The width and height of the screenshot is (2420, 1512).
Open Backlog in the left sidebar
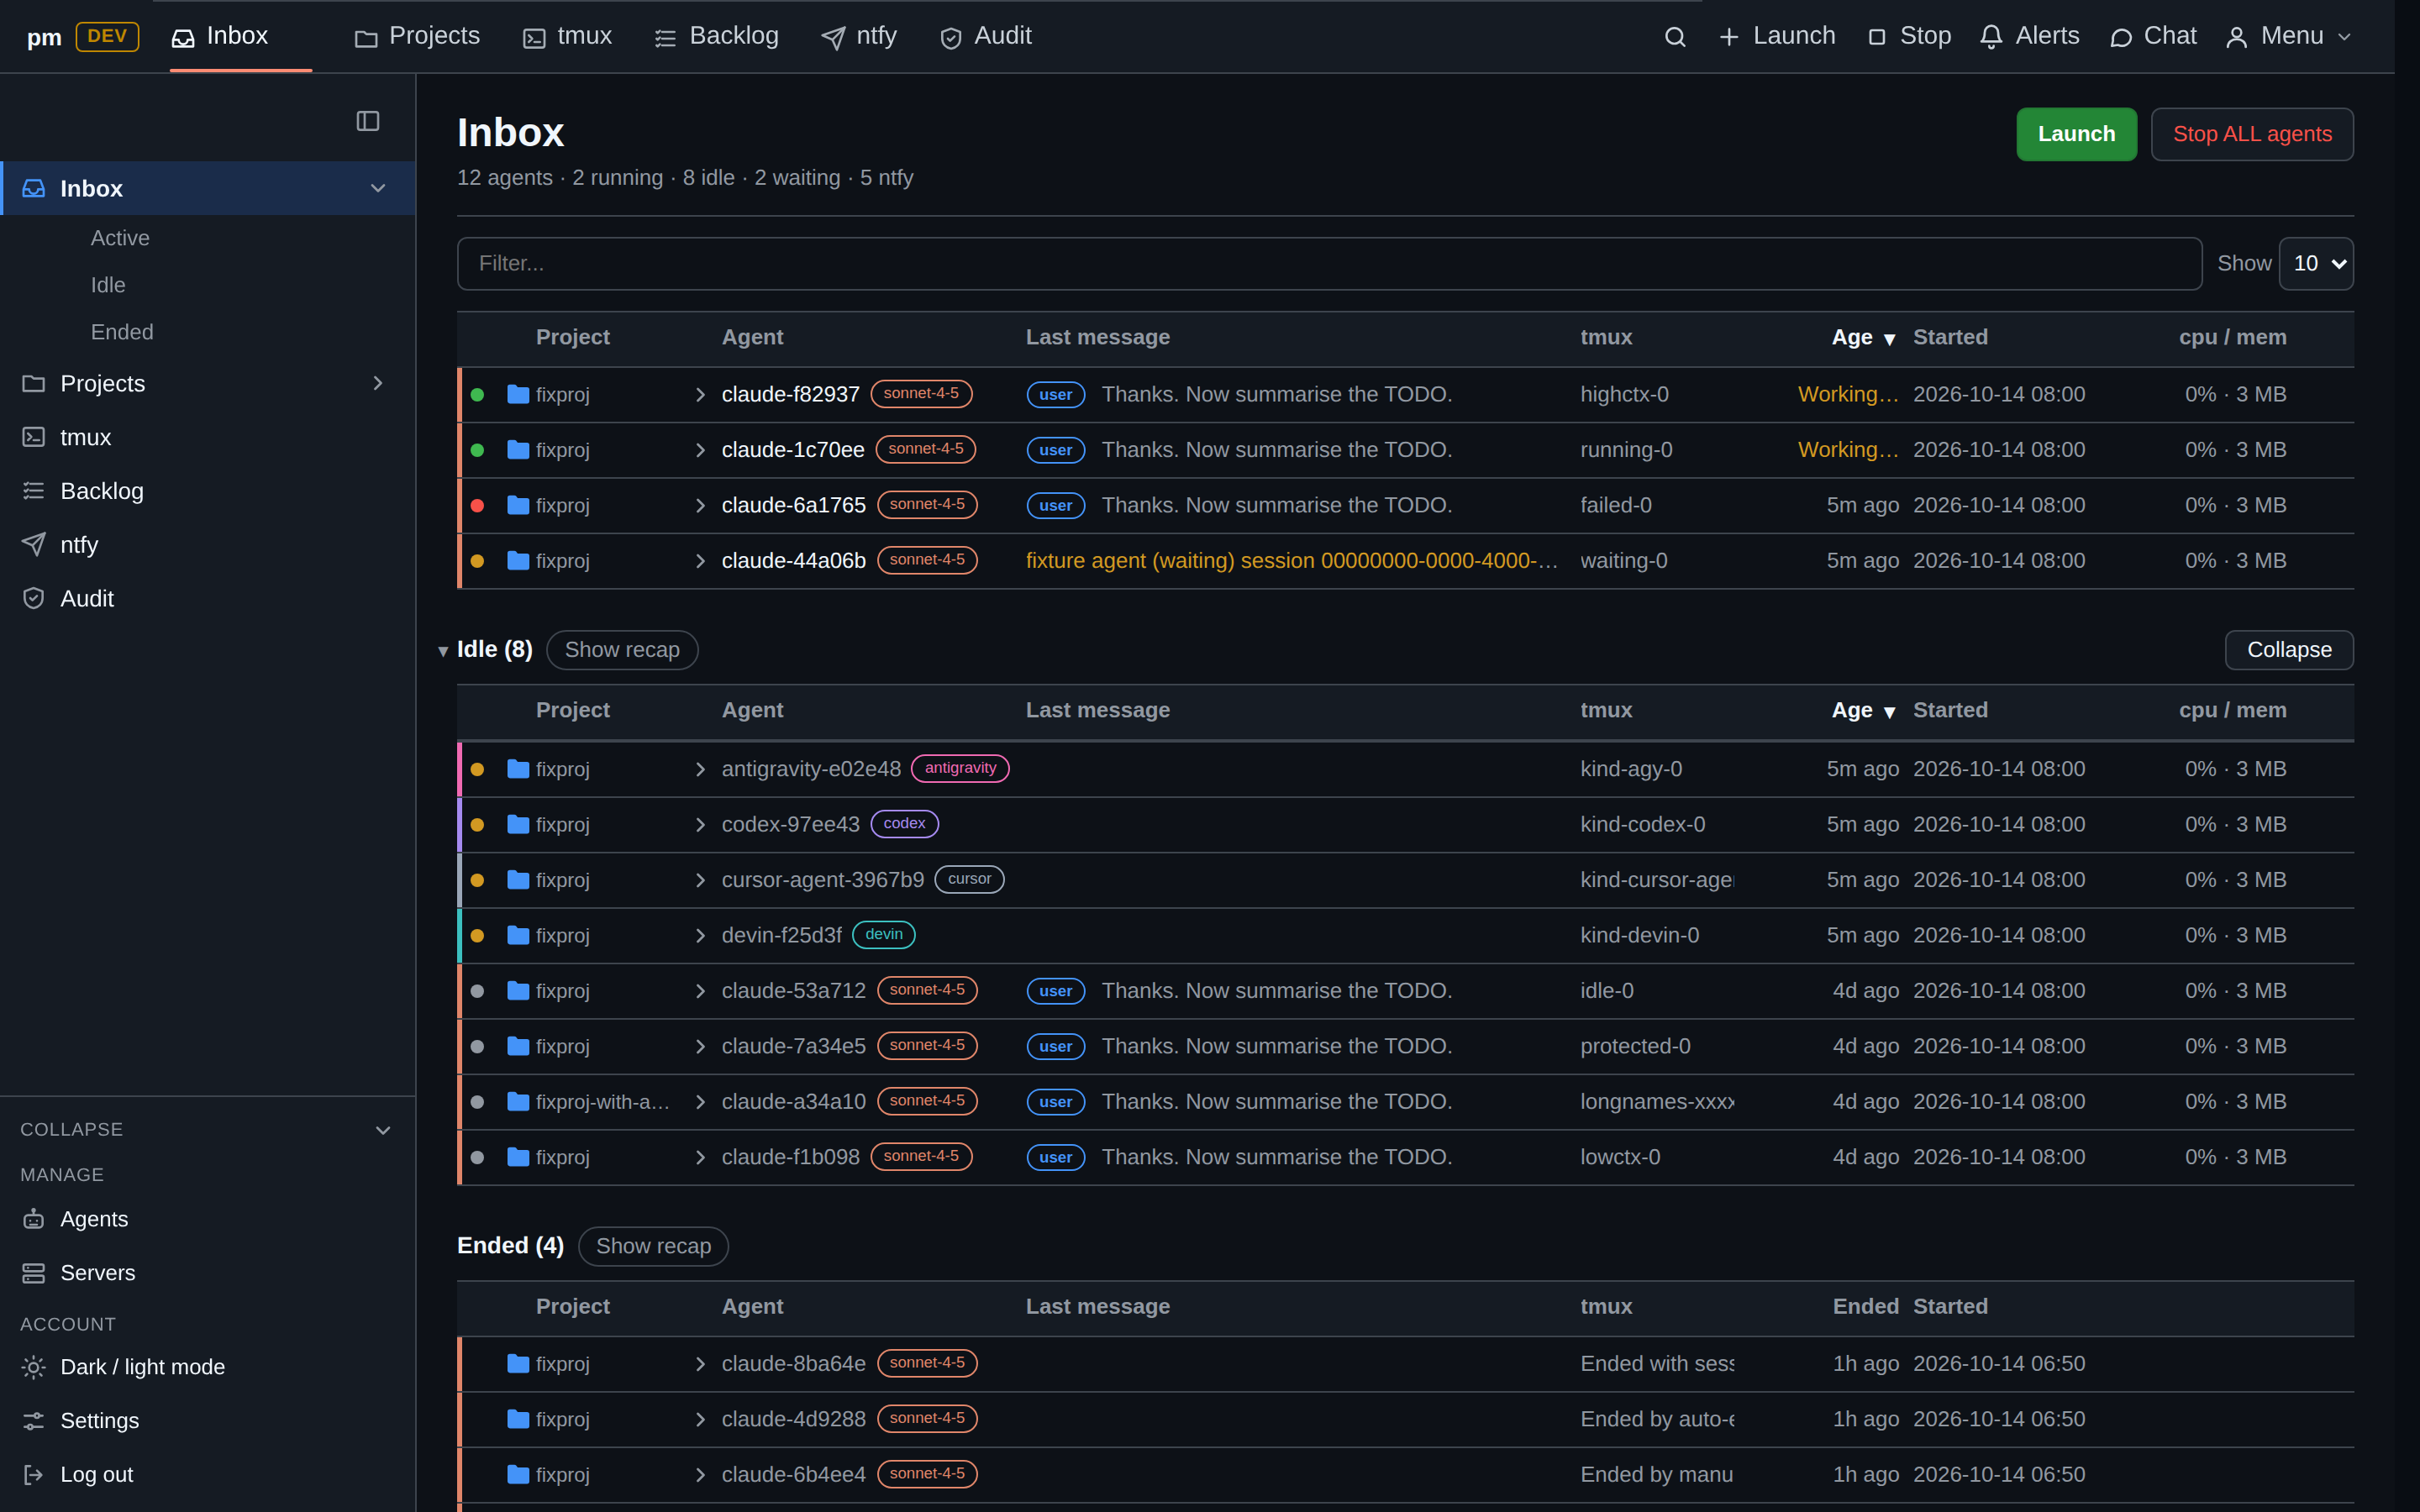[x=208, y=491]
